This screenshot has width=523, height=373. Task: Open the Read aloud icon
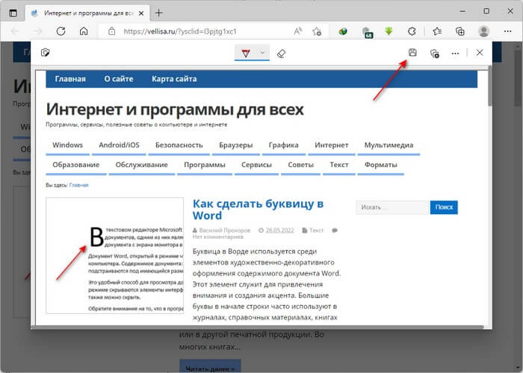click(x=298, y=31)
